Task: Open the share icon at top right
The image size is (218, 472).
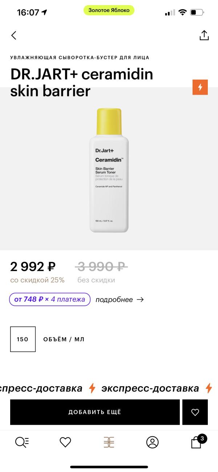Action: click(x=204, y=35)
